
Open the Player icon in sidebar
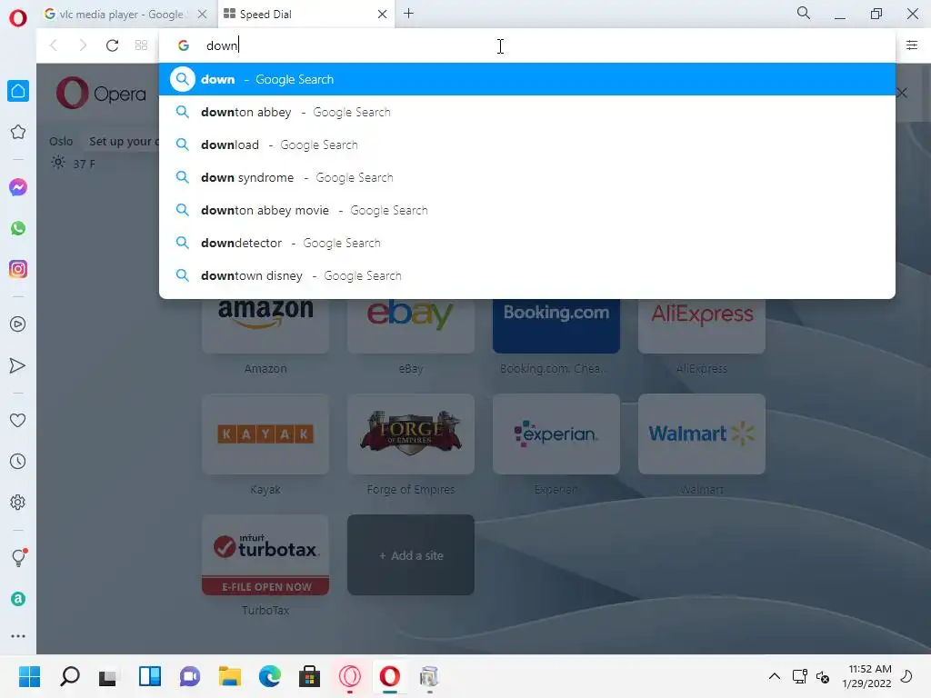tap(18, 324)
